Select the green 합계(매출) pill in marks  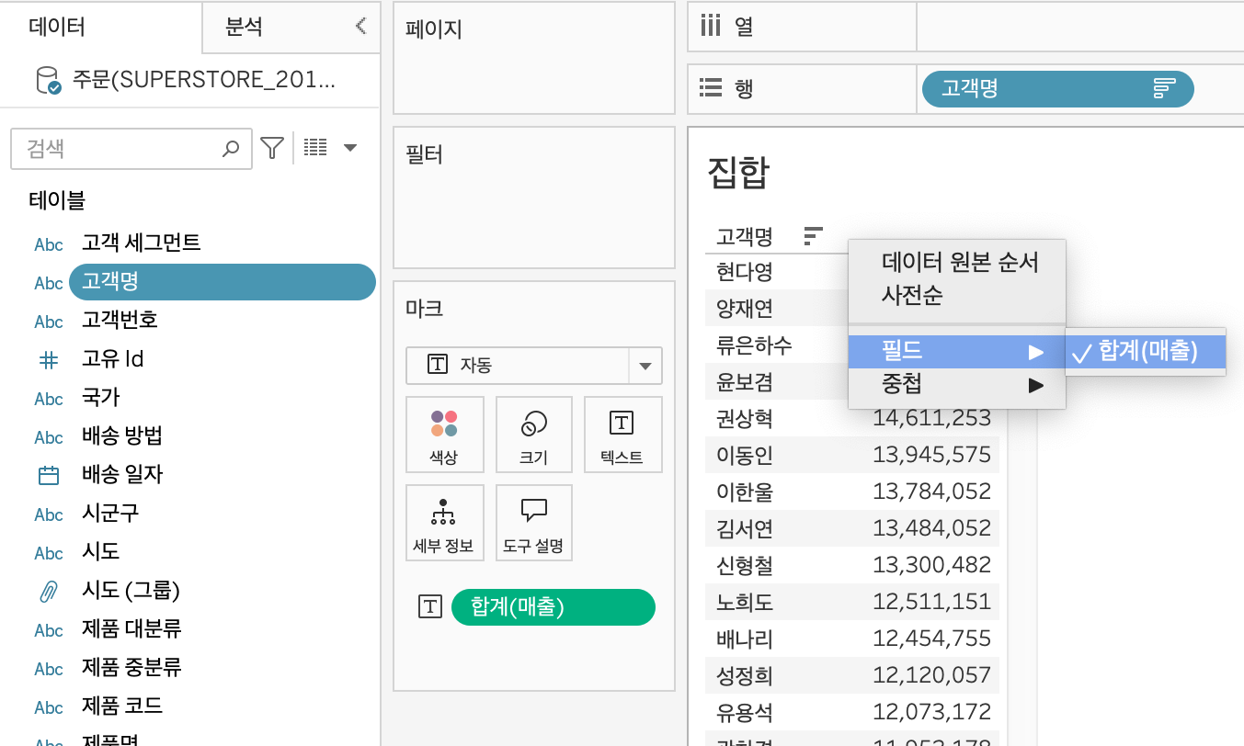[x=554, y=606]
